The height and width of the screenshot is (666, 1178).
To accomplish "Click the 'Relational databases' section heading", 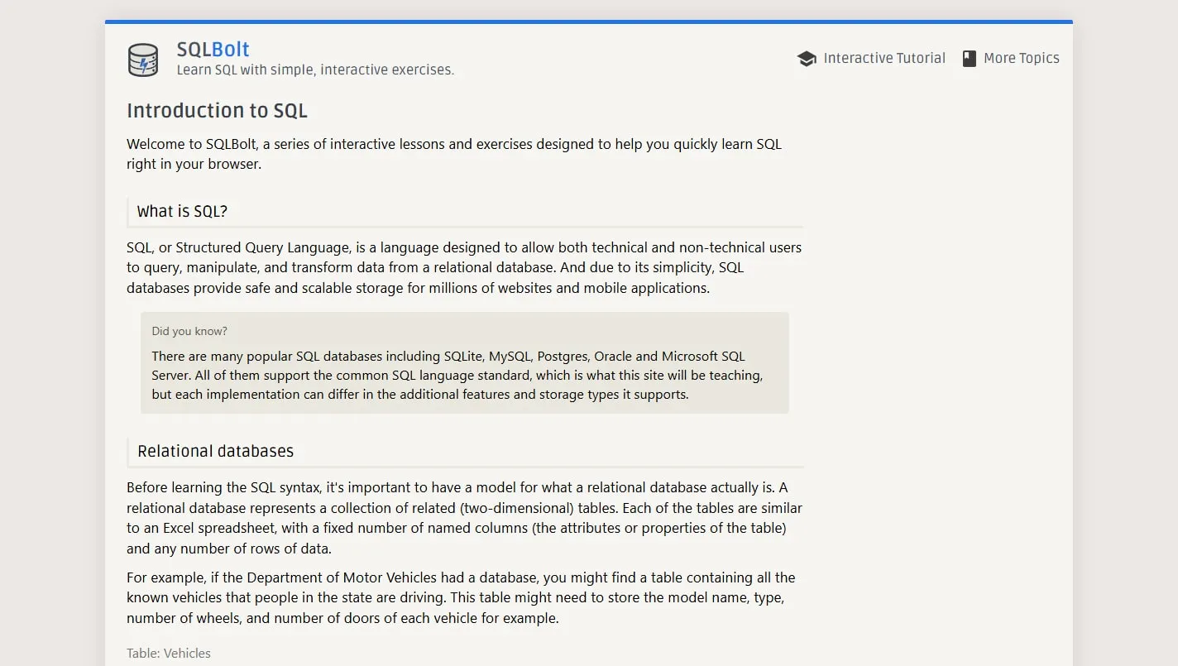I will click(x=215, y=452).
